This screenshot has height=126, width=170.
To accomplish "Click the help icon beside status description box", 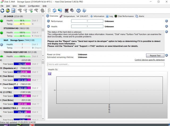I will pyautogui.click(x=167, y=32).
